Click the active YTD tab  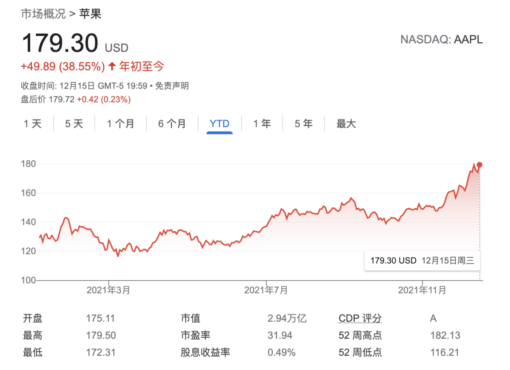219,124
